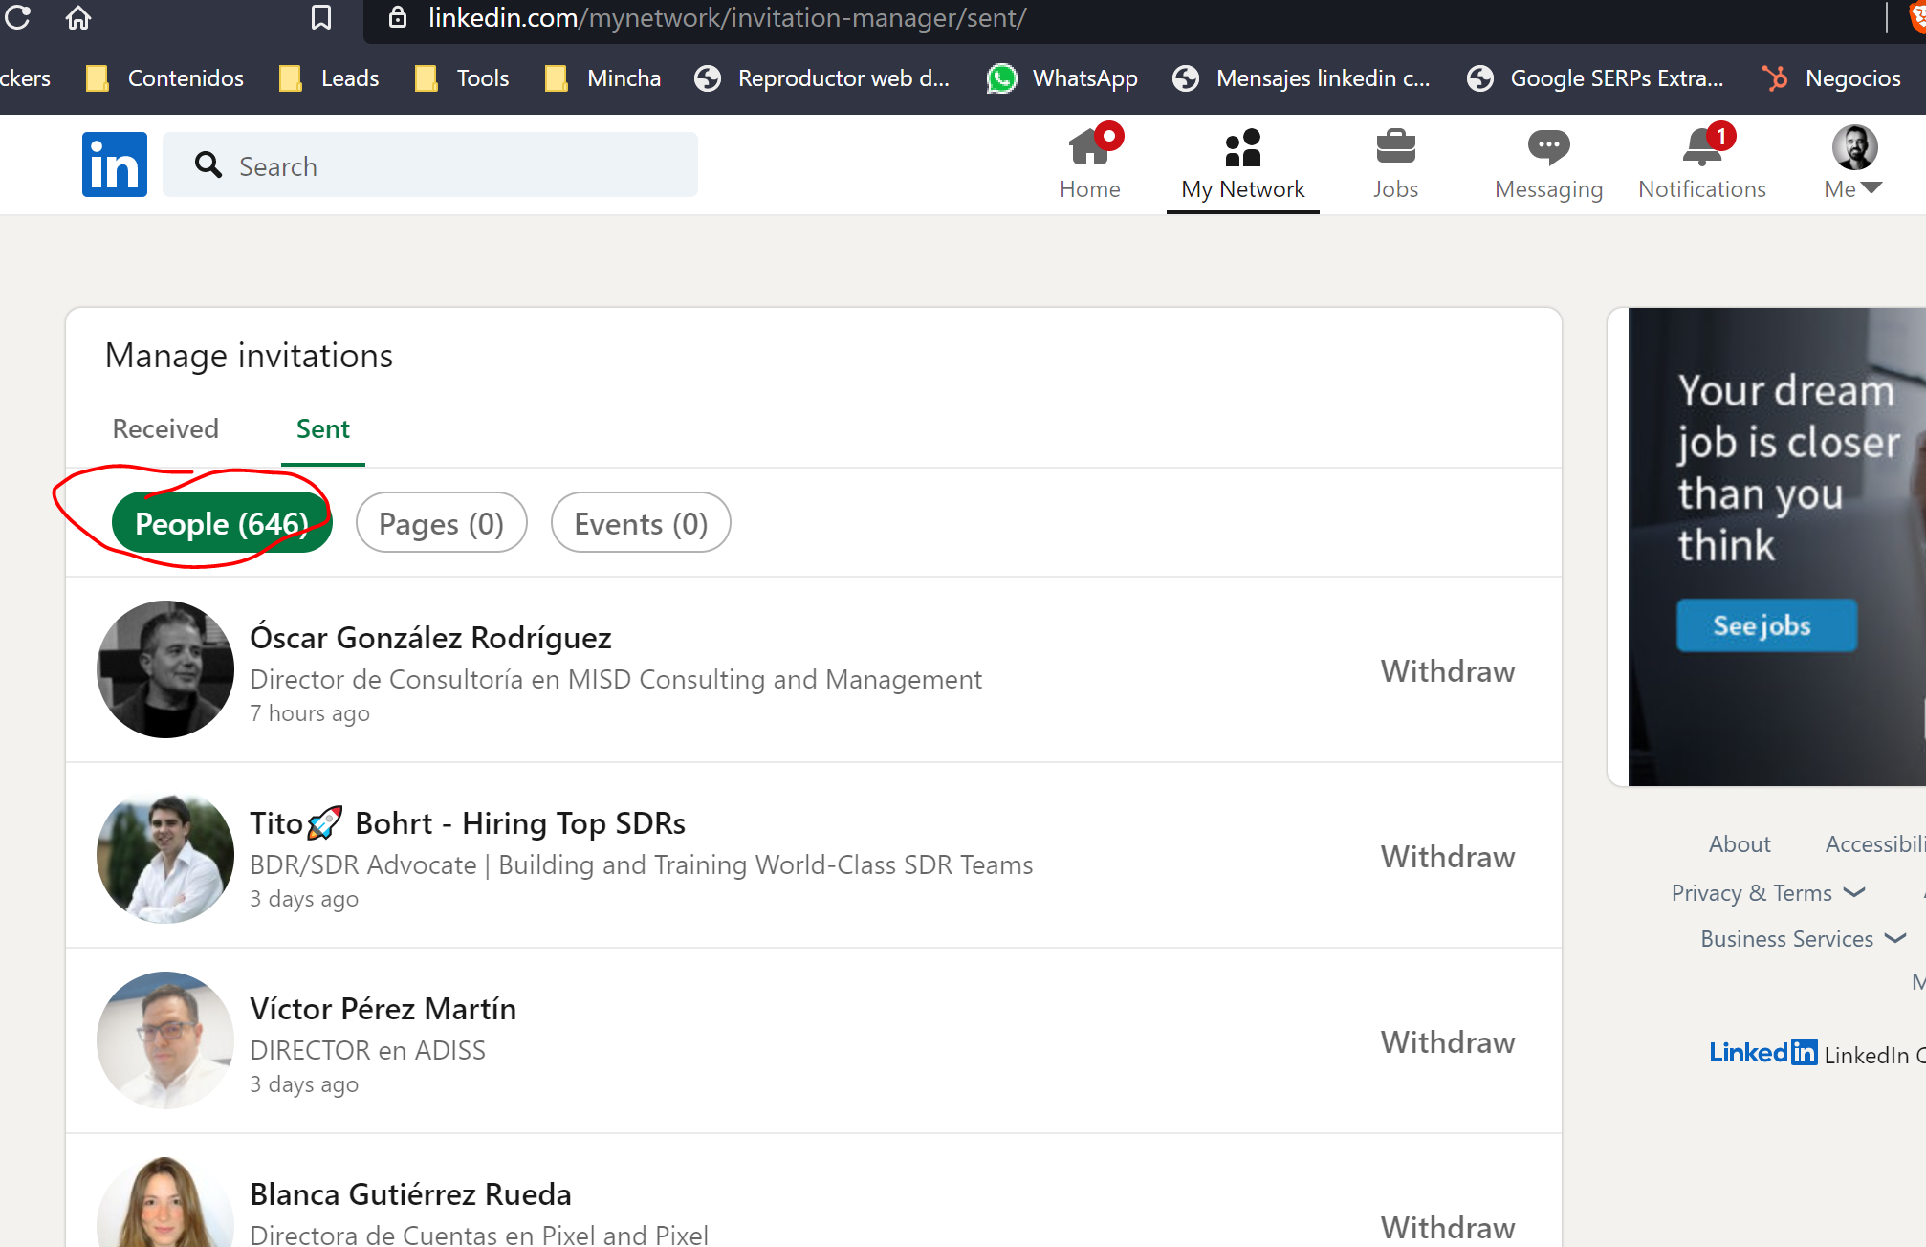Open Víctor Pérez Martín name link

(x=383, y=1008)
